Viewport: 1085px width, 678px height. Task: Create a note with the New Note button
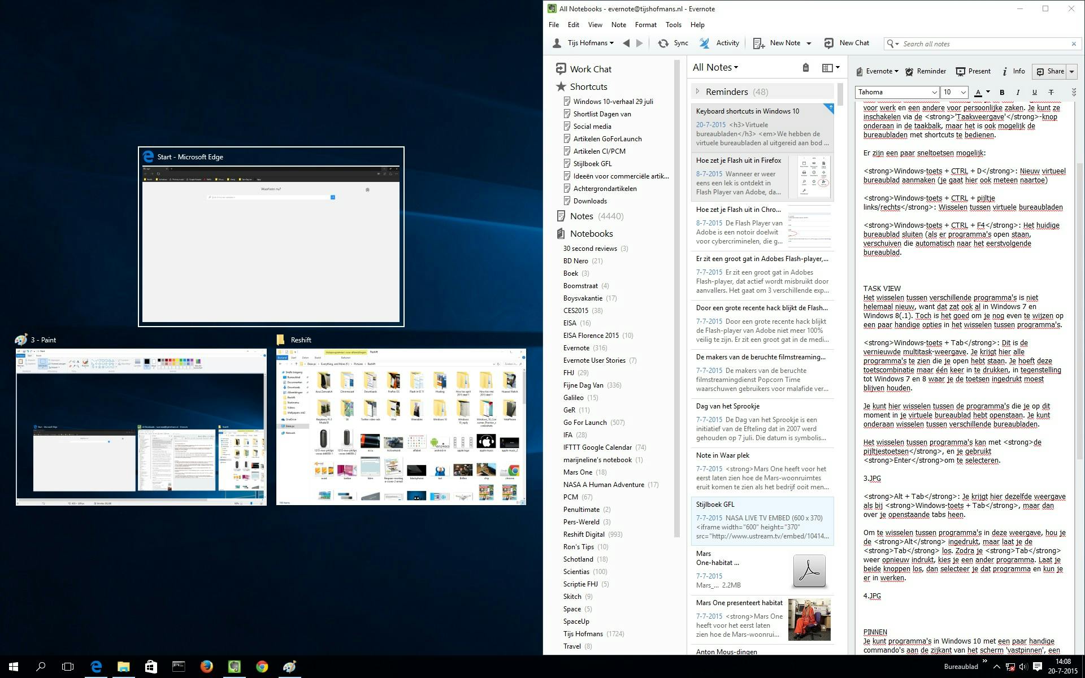click(785, 43)
